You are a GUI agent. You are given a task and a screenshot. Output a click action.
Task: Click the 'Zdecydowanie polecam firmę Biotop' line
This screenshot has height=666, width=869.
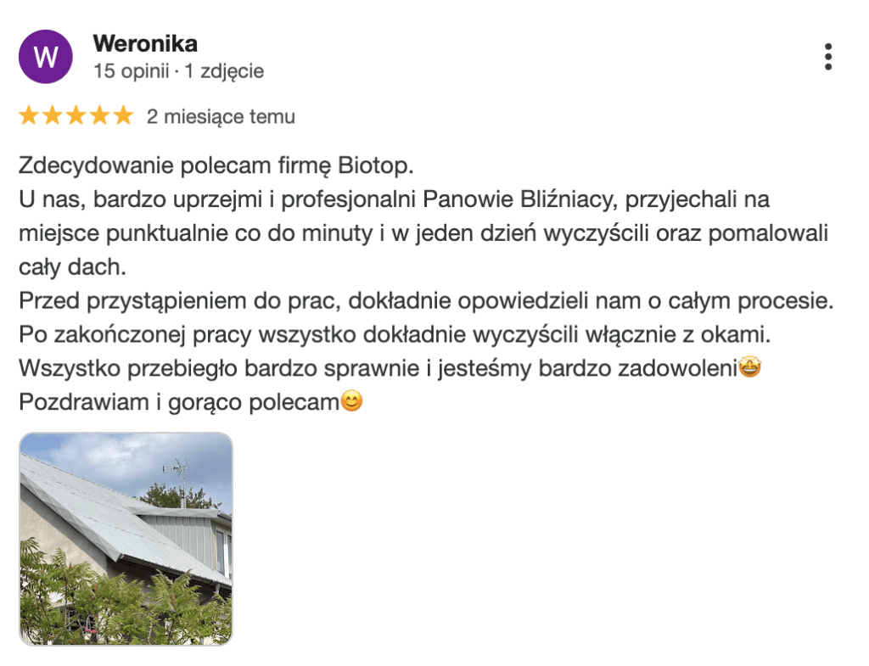pos(216,165)
